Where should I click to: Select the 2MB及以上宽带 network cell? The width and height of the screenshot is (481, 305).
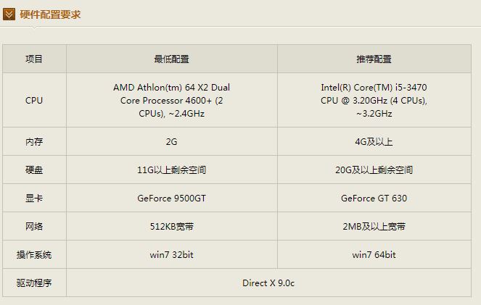pyautogui.click(x=374, y=227)
